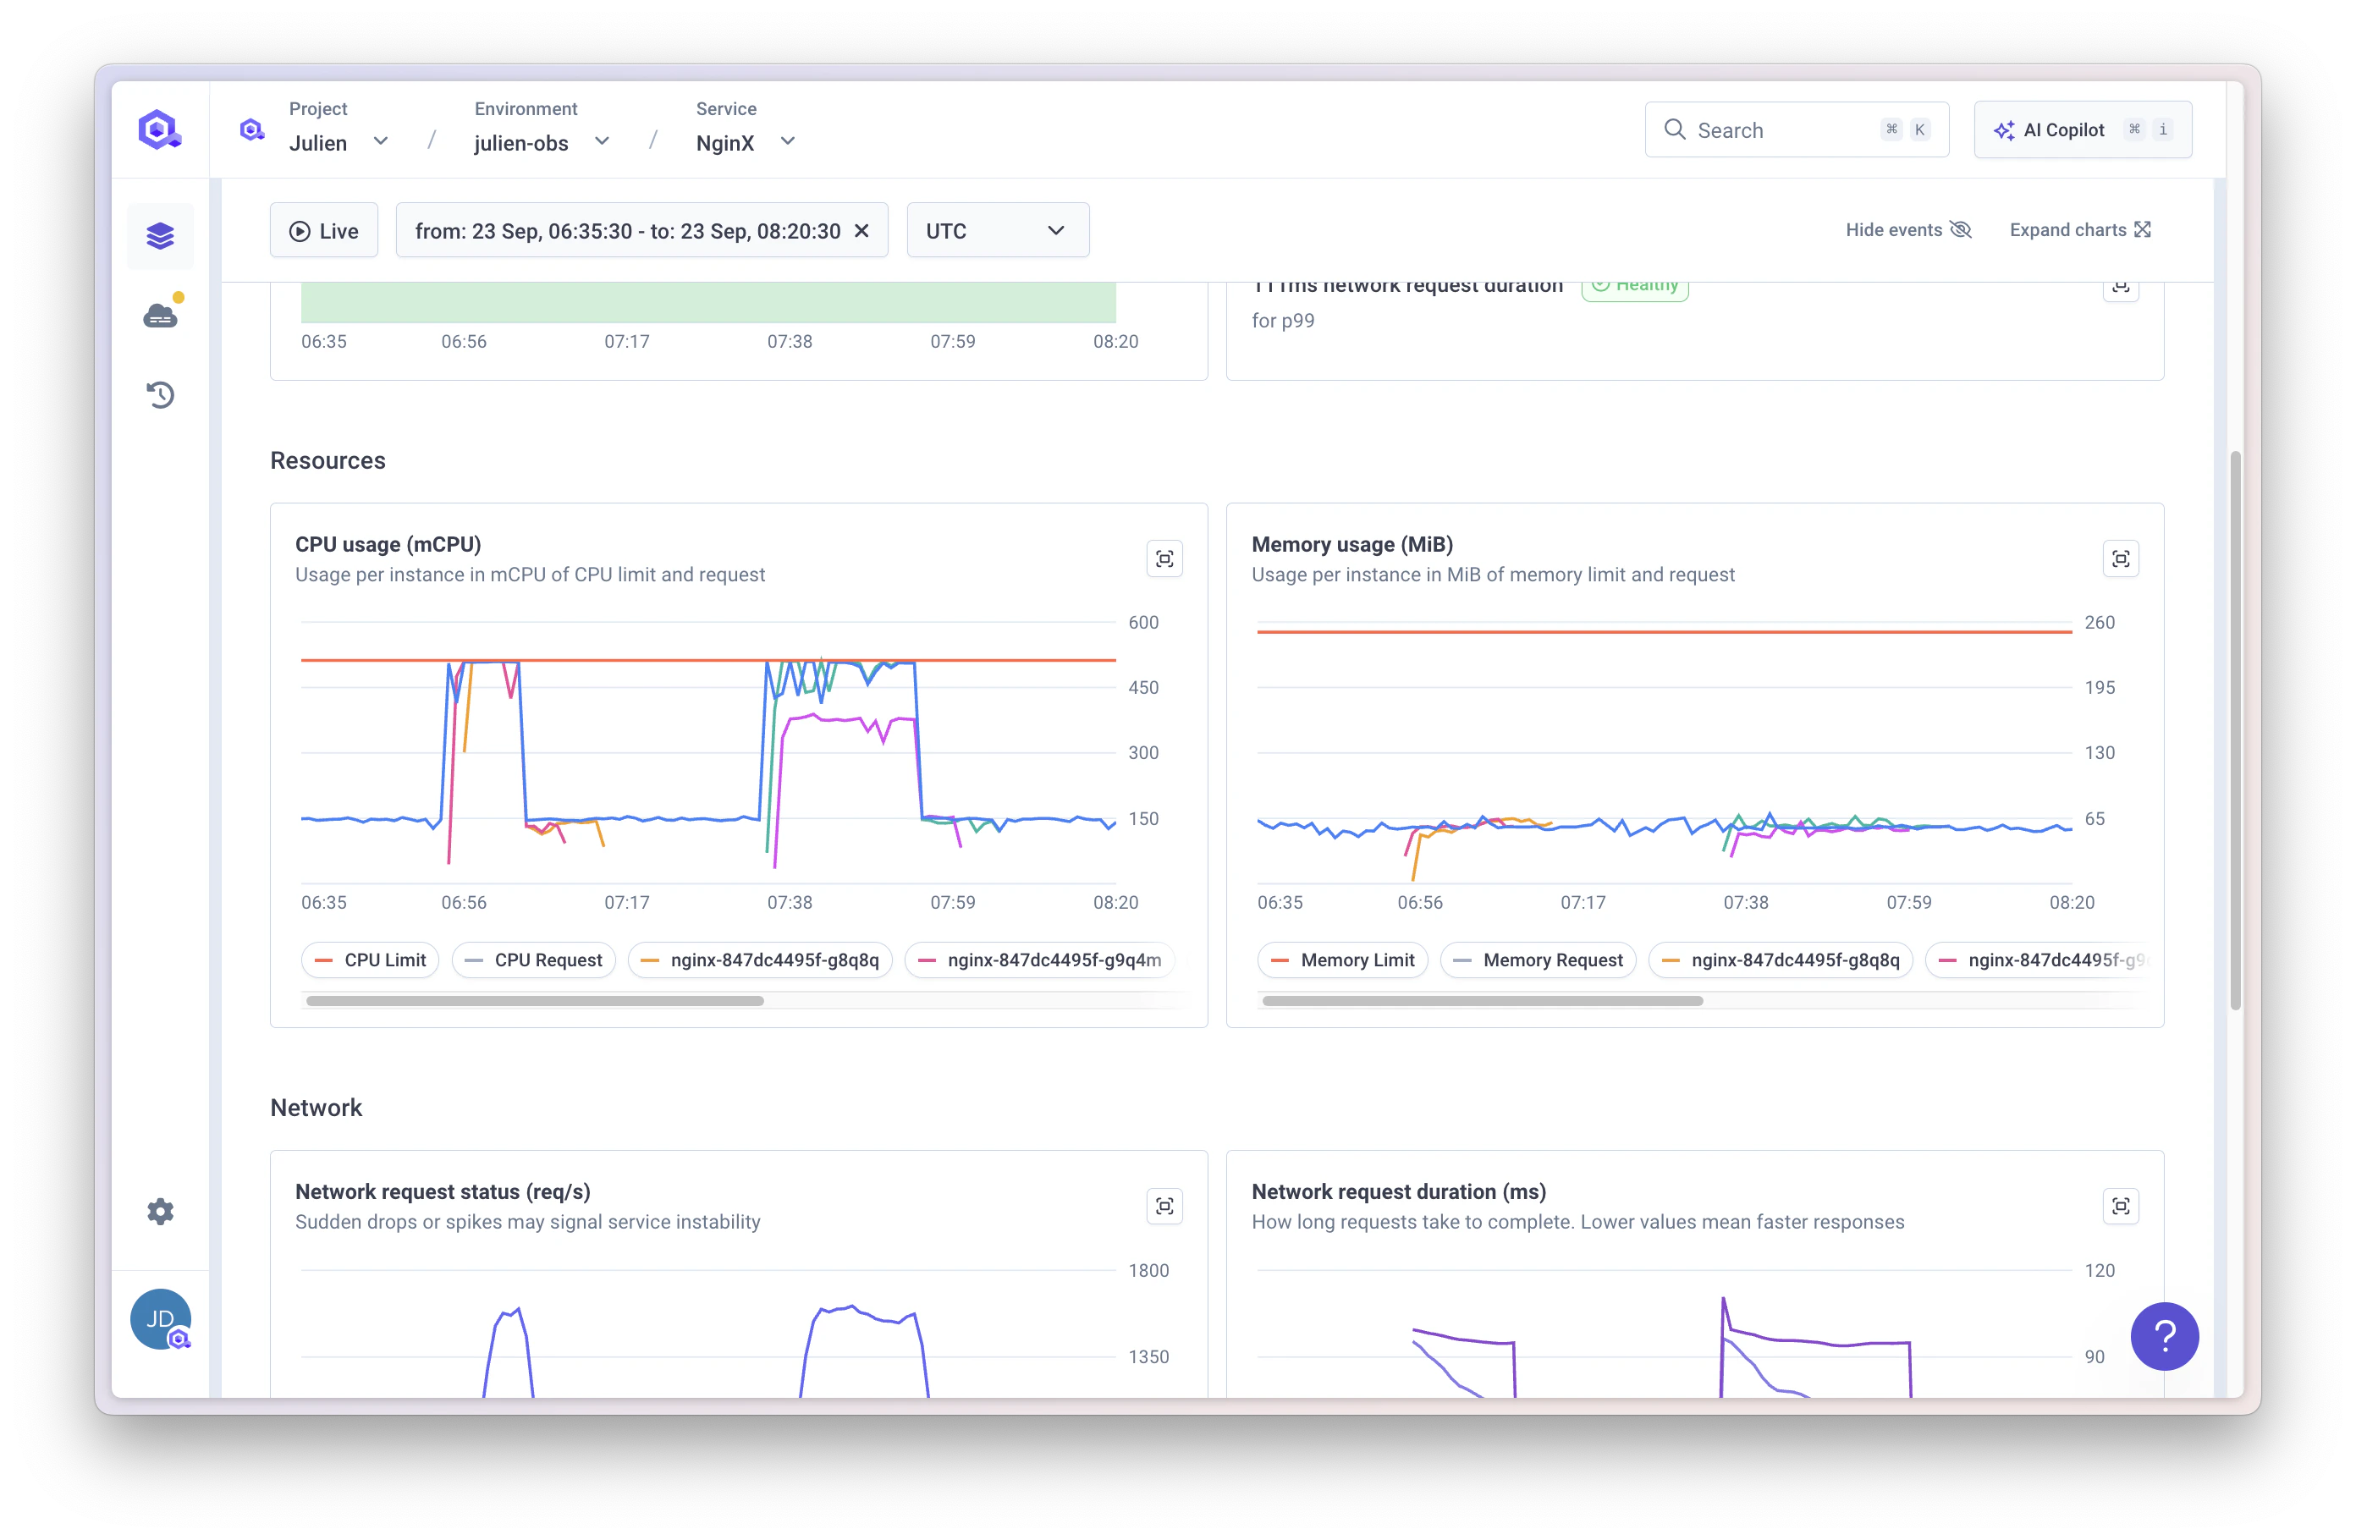Viewport: 2356px width, 1540px height.
Task: Open the layers/stack dashboard icon in sidebar
Action: tap(160, 235)
